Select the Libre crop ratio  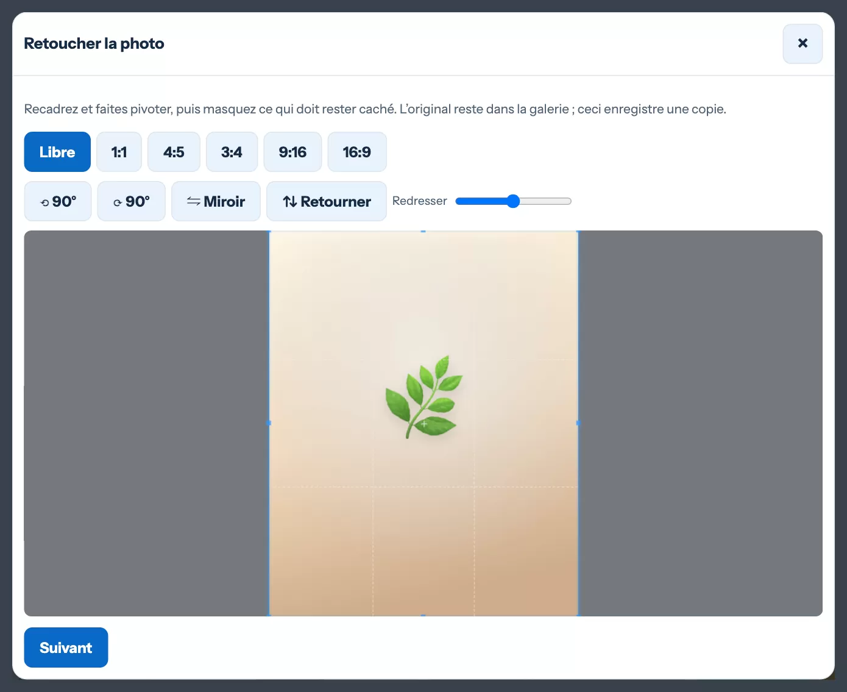(x=57, y=152)
